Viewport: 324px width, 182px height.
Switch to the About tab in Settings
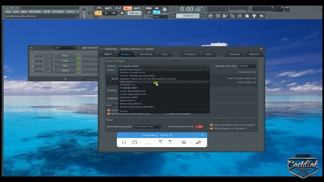coord(254,54)
